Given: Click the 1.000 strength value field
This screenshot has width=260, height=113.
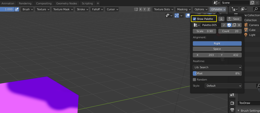Looking at the screenshot, I should pyautogui.click(x=7, y=10).
